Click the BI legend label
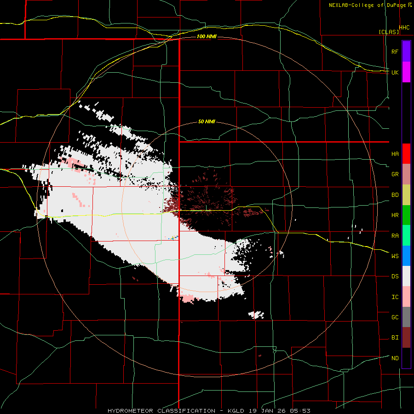The image size is (414, 414). click(x=395, y=338)
